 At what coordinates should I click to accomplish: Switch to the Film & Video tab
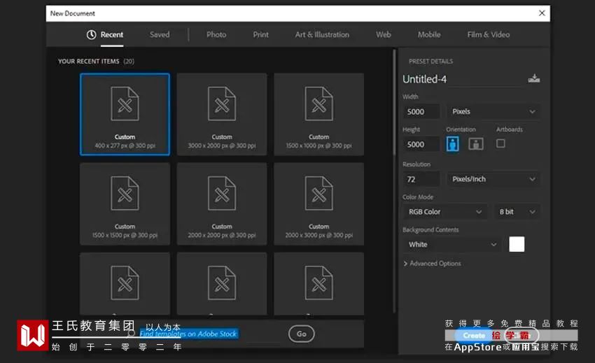coord(489,34)
